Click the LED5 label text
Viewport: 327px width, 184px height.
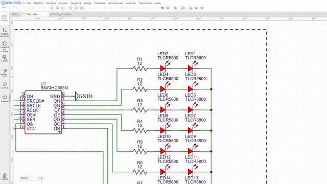(191, 95)
